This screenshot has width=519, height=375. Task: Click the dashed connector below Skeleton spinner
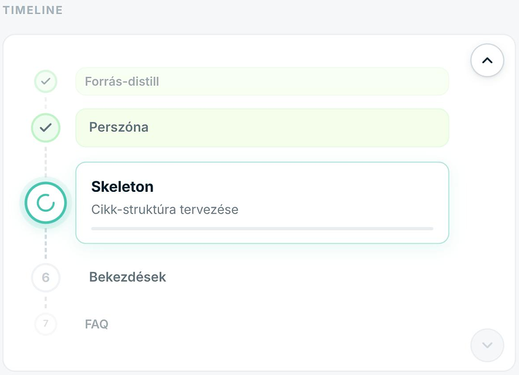(46, 244)
